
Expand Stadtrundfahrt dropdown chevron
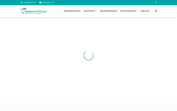pyautogui.click(x=137, y=11)
